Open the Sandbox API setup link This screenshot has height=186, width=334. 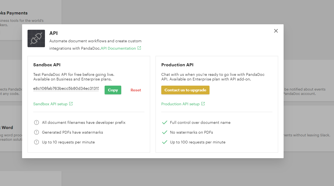[x=50, y=104]
